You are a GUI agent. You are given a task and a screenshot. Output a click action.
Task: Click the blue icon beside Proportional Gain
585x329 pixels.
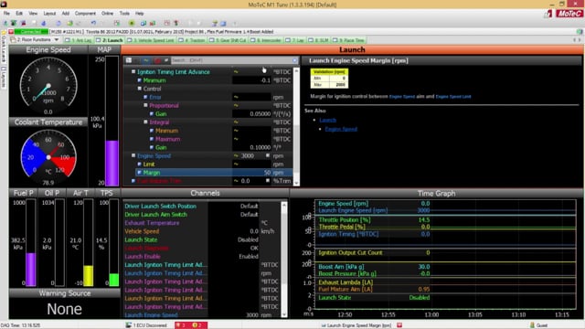coord(152,113)
